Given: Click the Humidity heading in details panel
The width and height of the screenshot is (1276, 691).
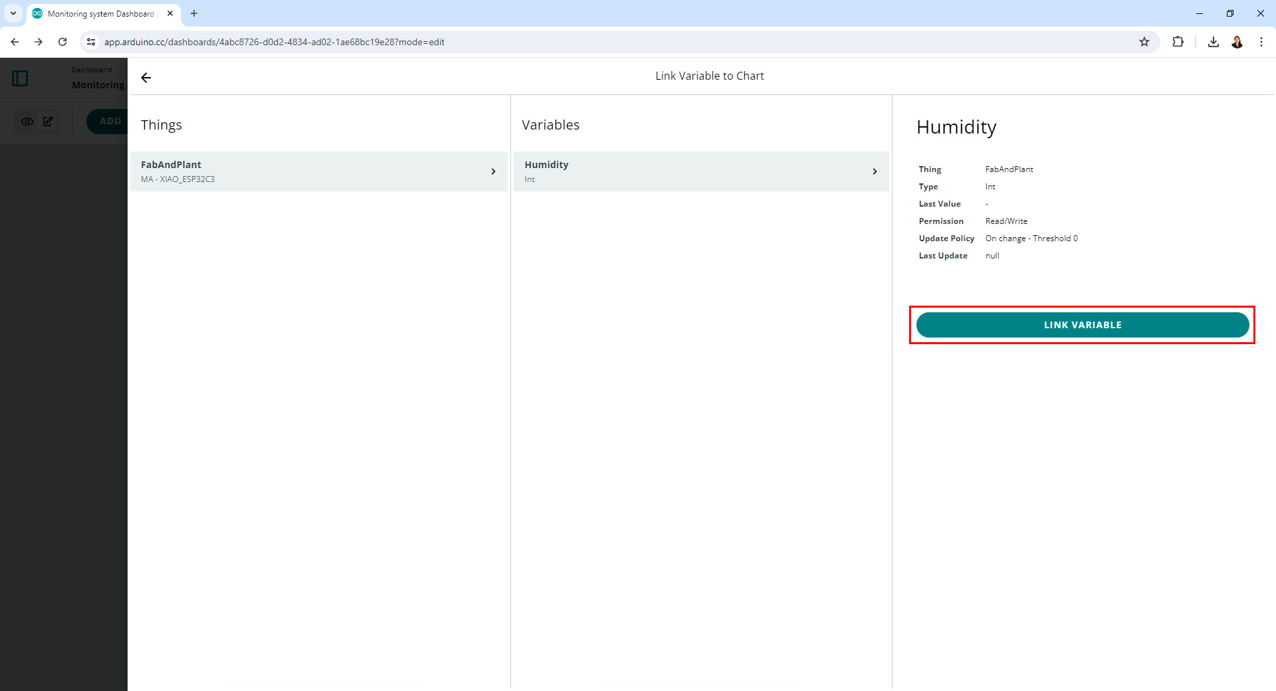Looking at the screenshot, I should (x=956, y=127).
